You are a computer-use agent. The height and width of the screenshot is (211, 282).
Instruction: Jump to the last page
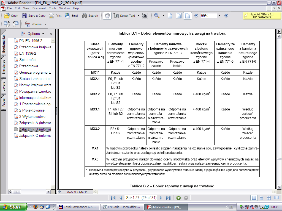coord(168,198)
